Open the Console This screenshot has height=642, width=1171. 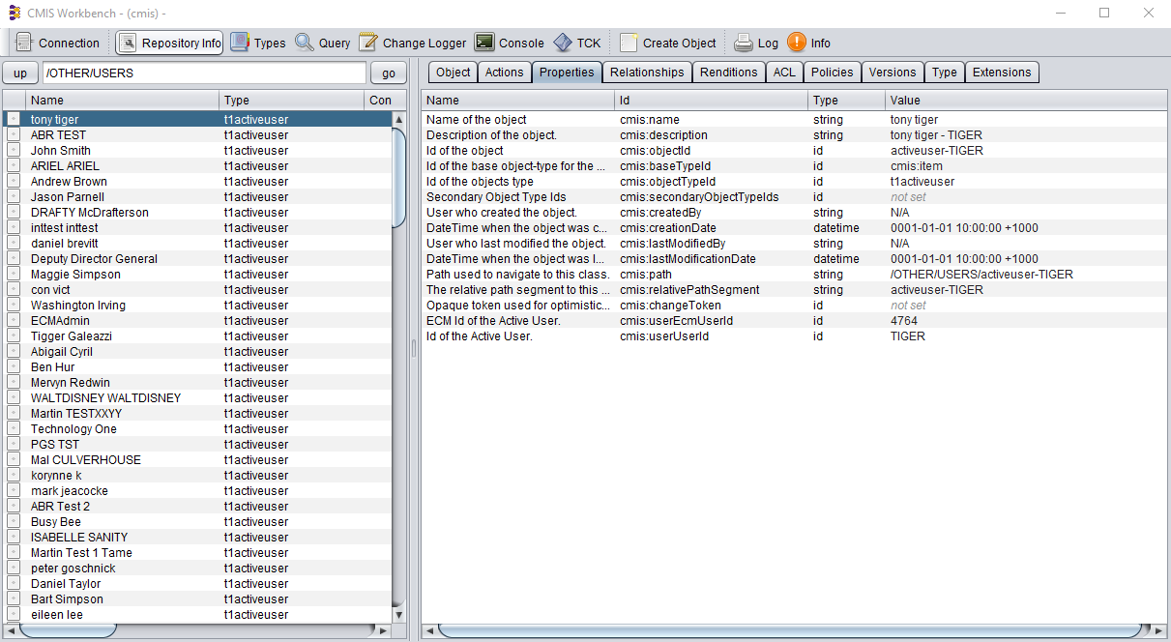point(510,43)
